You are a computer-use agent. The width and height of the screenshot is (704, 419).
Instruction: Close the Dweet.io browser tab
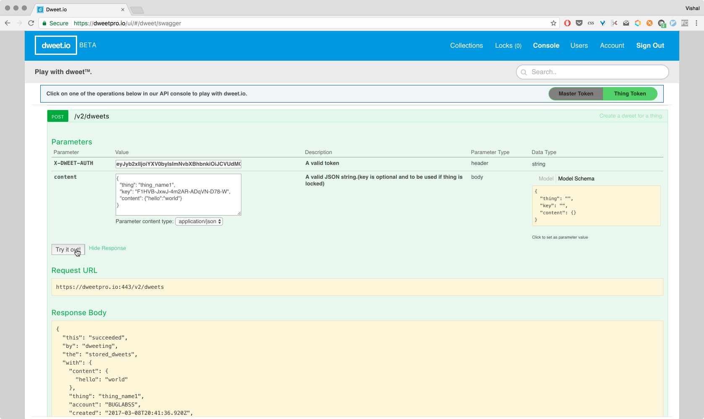coord(123,10)
